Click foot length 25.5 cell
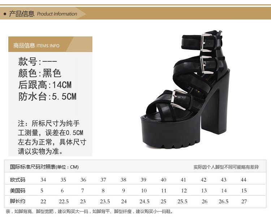Image resolution: width=271 pixels, height=218 pixels. coord(182,201)
